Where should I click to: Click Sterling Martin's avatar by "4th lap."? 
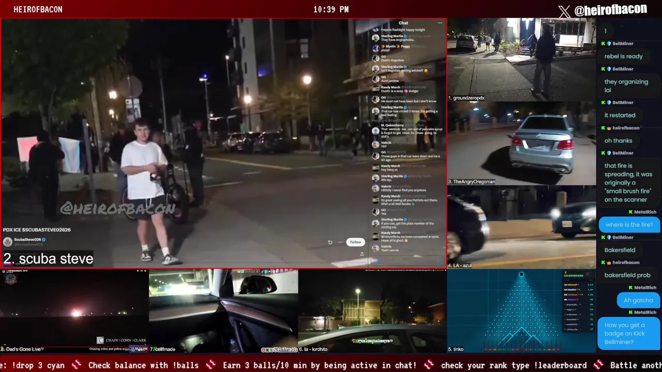pyautogui.click(x=376, y=178)
